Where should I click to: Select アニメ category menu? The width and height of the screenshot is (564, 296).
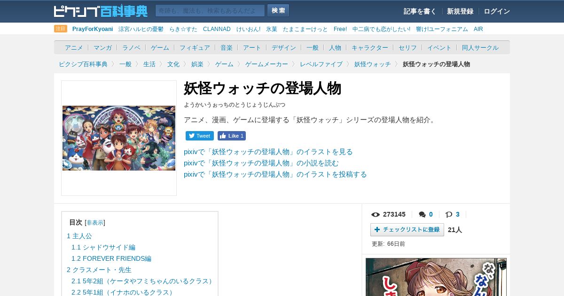click(x=74, y=48)
